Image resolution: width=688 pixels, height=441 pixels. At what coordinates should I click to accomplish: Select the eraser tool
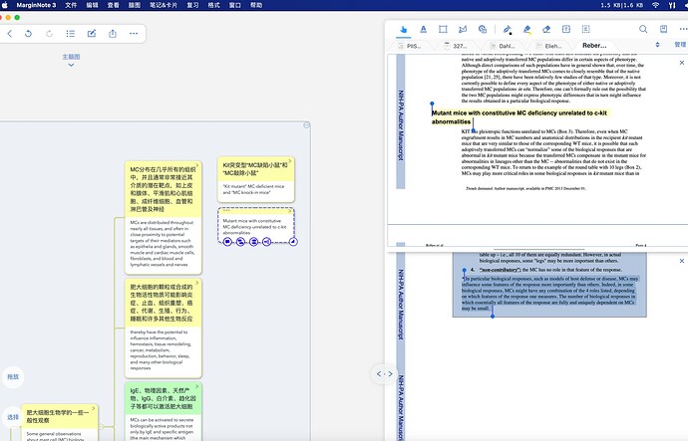[x=546, y=29]
